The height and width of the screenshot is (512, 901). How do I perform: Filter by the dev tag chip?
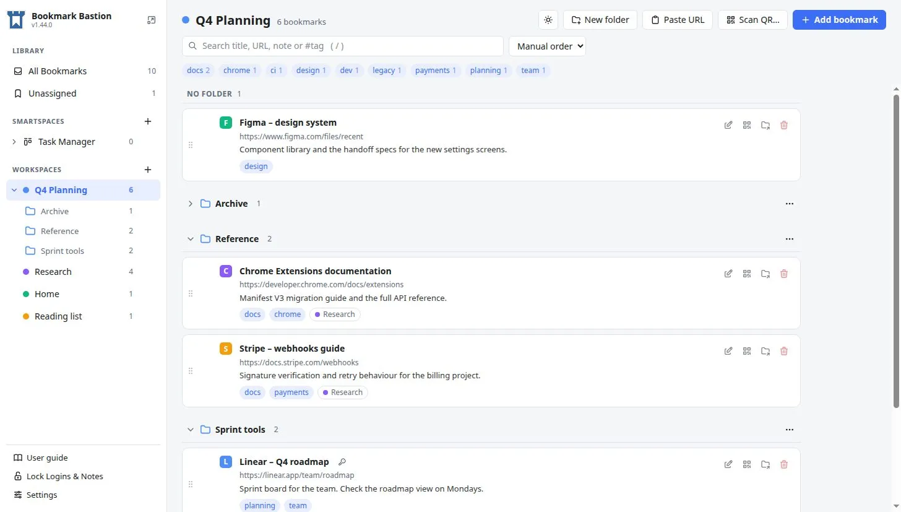349,71
